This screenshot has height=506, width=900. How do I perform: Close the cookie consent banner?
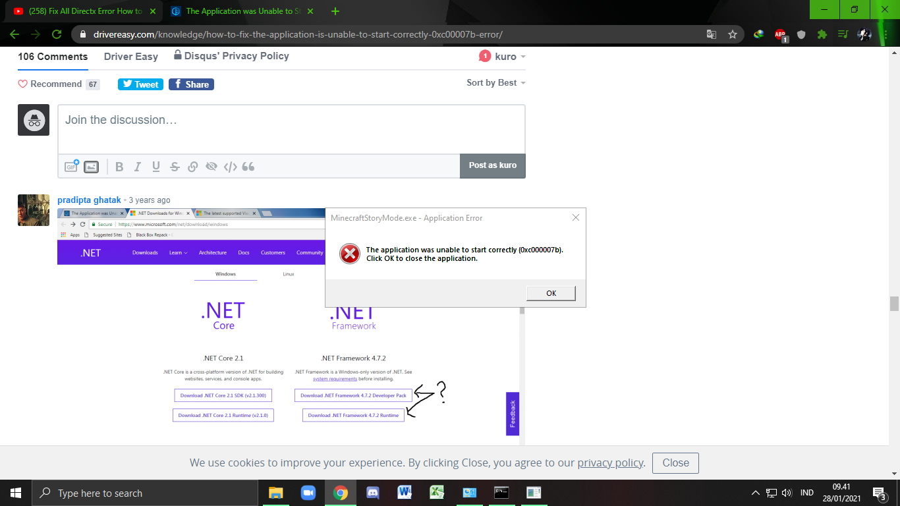click(675, 463)
